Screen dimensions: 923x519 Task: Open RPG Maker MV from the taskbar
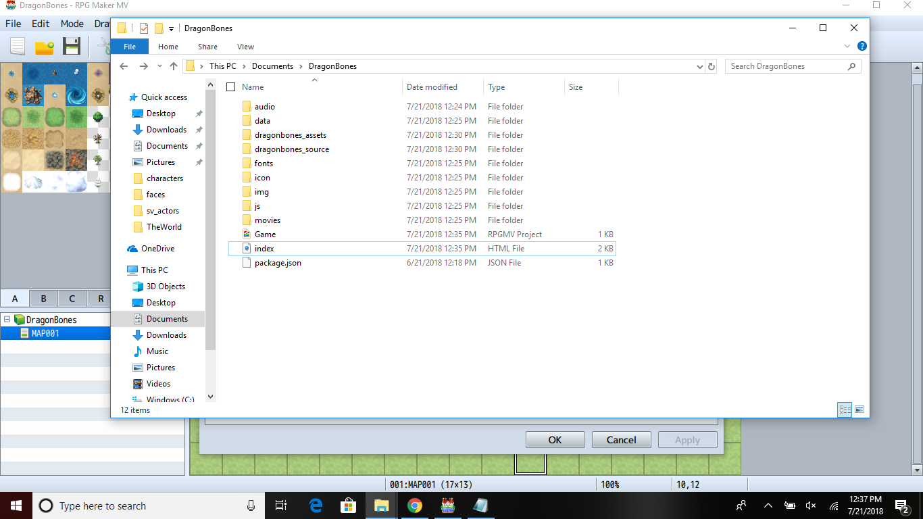(447, 505)
